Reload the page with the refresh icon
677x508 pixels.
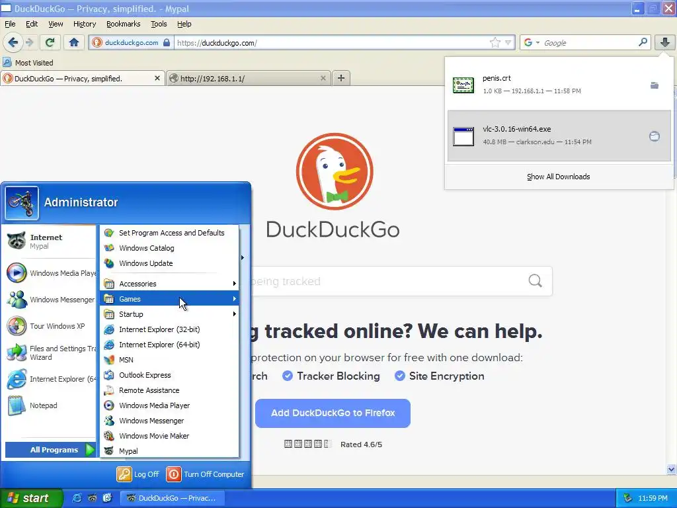click(x=50, y=42)
